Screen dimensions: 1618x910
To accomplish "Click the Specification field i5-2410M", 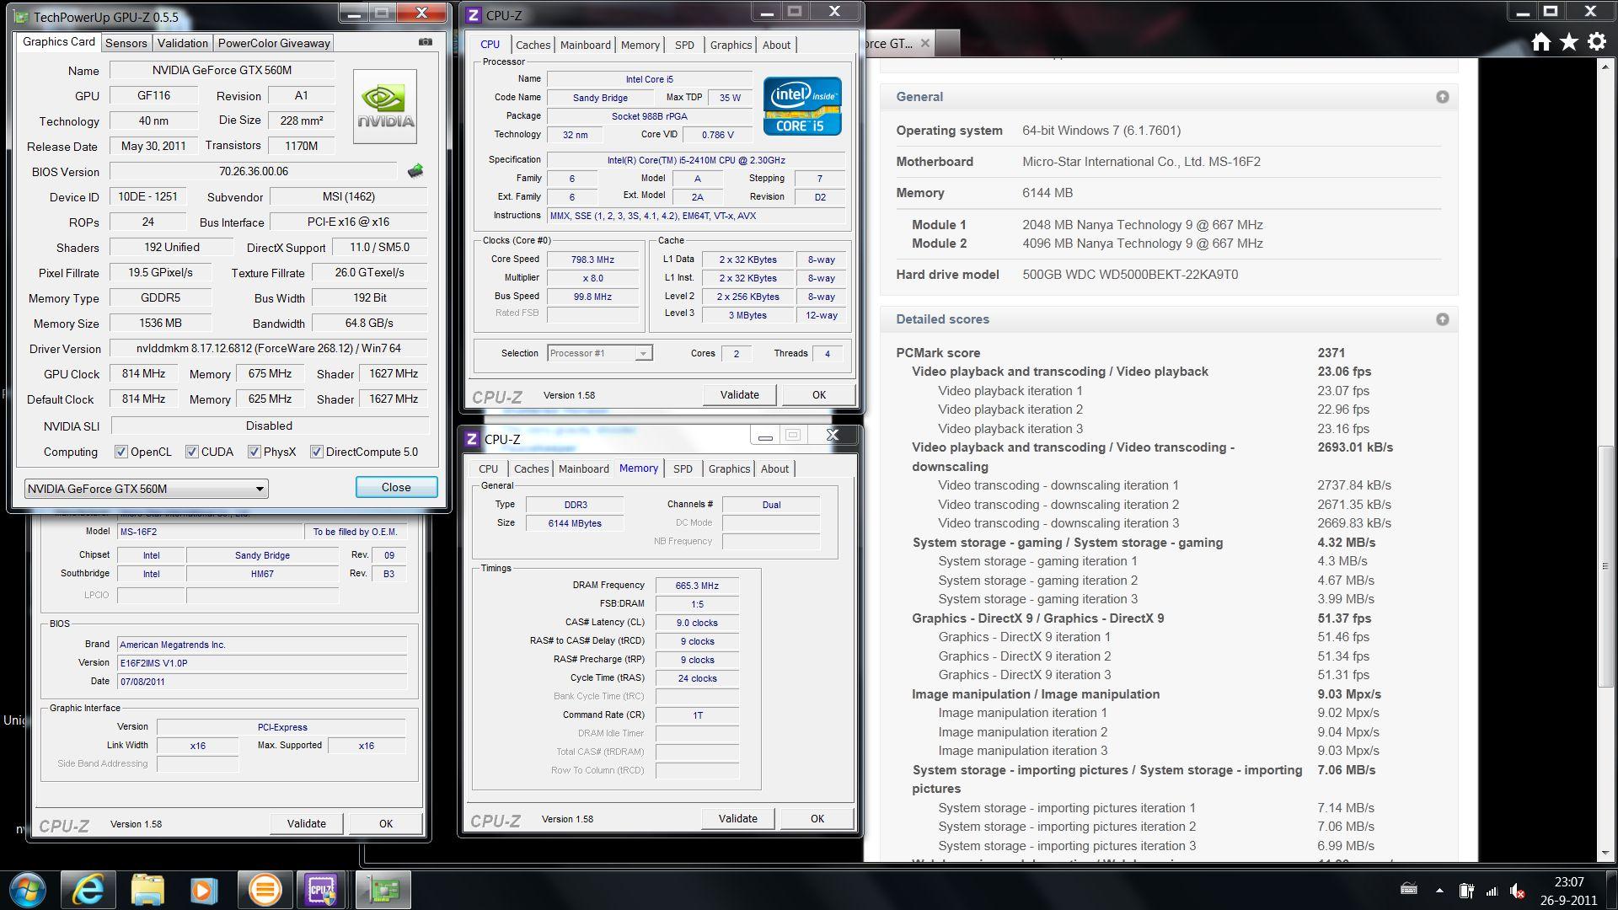I will pyautogui.click(x=696, y=160).
